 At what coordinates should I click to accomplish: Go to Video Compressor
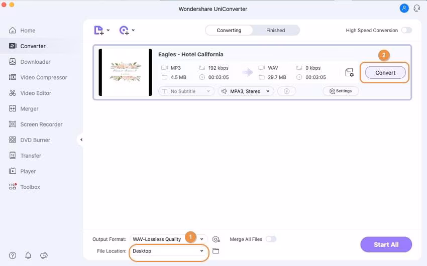[x=38, y=77]
